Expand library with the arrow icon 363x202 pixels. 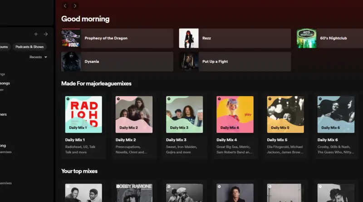[46, 34]
